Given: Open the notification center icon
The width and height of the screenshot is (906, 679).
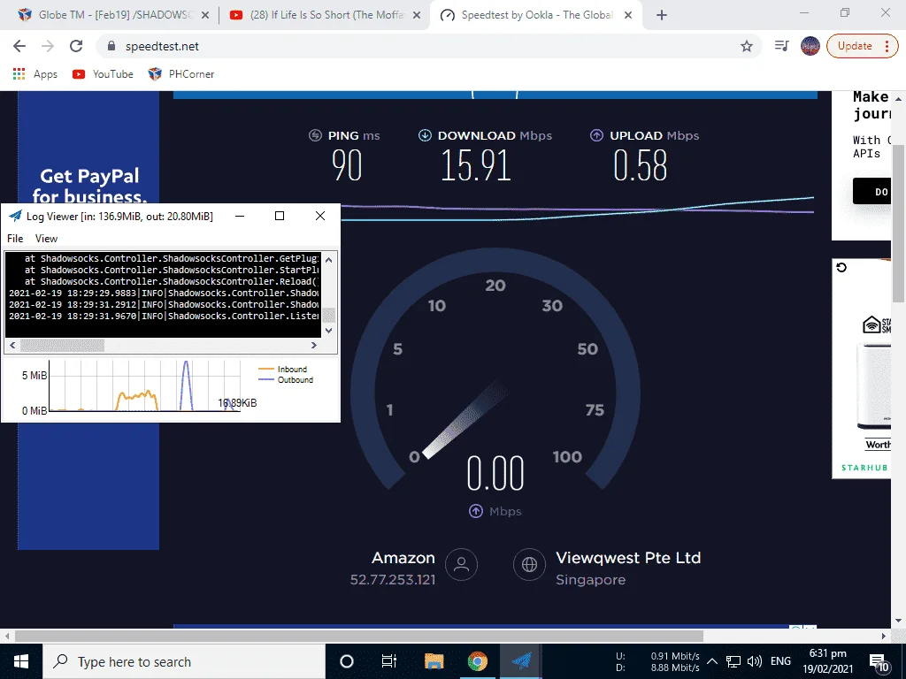Looking at the screenshot, I should tap(879, 662).
